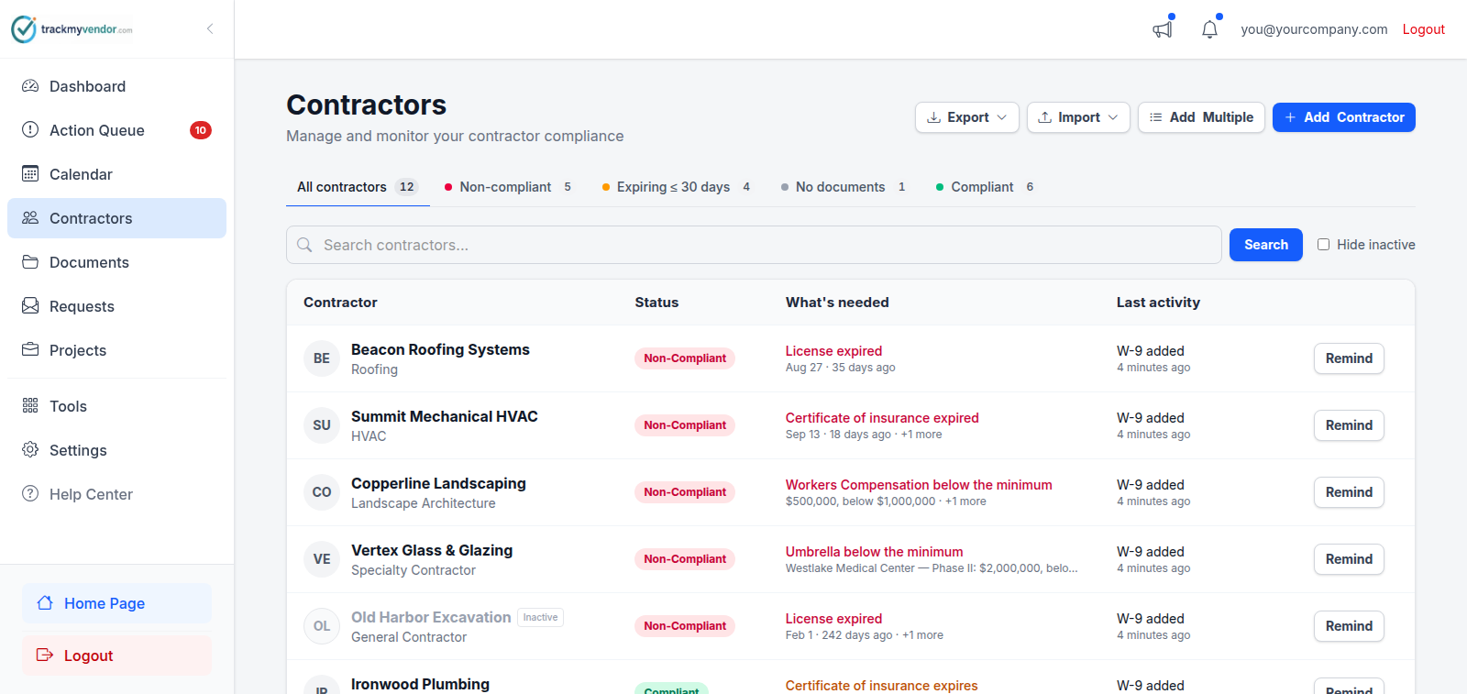Screen dimensions: 1467x694
Task: Click the BE avatar for Beacon Roofing
Action: click(x=322, y=358)
